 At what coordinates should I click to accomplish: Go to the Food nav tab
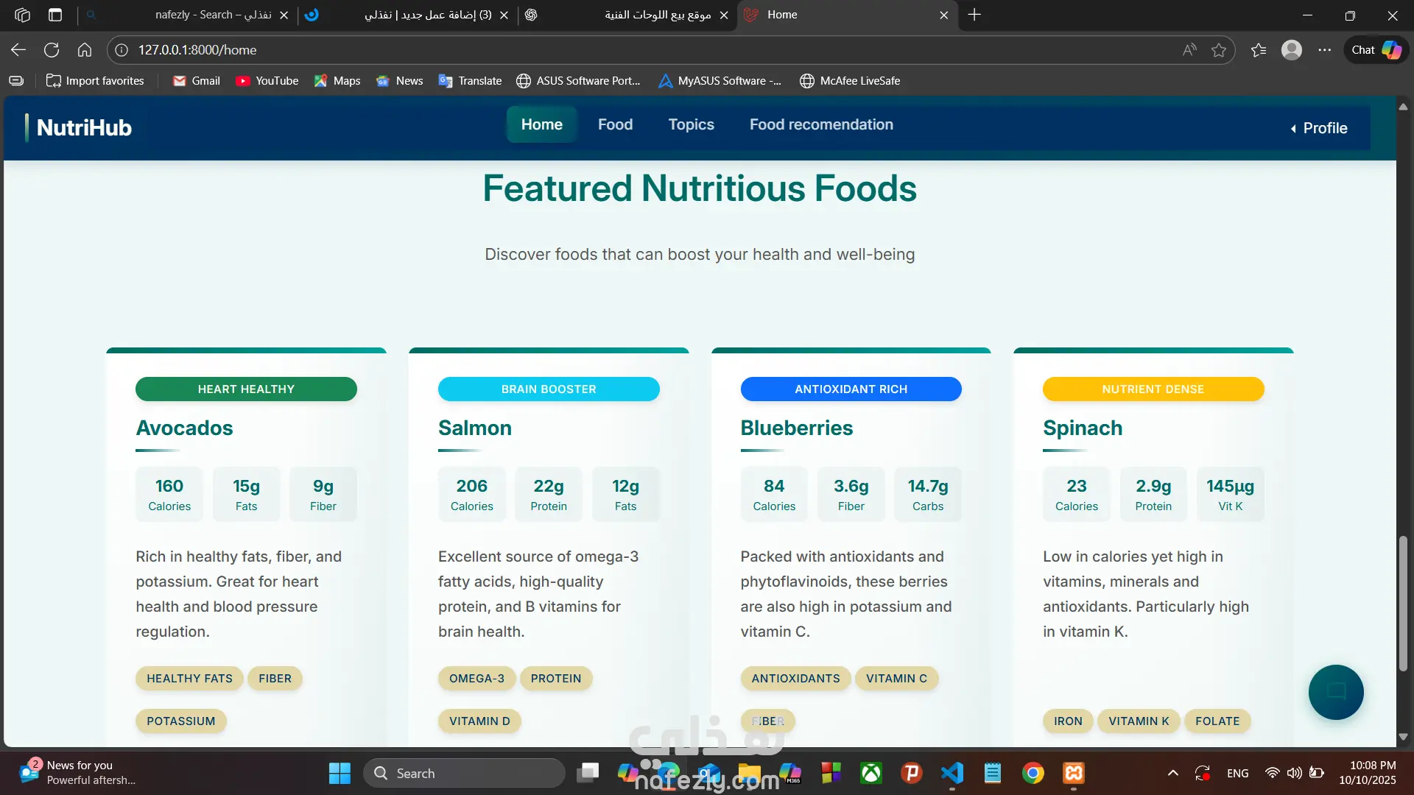coord(615,124)
